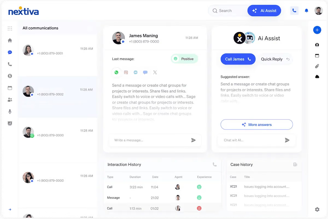Open the contact profile icon in right rail
328x219 pixels.
coord(317,45)
